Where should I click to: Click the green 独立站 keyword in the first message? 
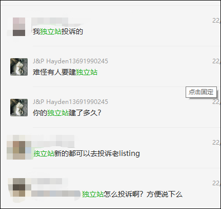coord(51,32)
